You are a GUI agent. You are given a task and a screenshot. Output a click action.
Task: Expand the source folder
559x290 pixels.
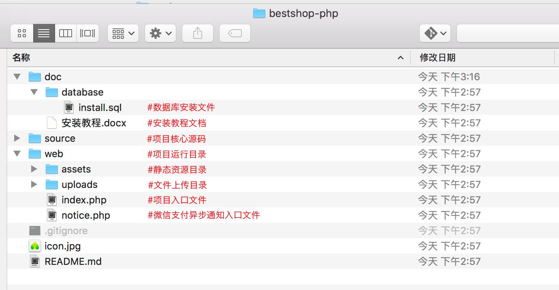(x=17, y=138)
